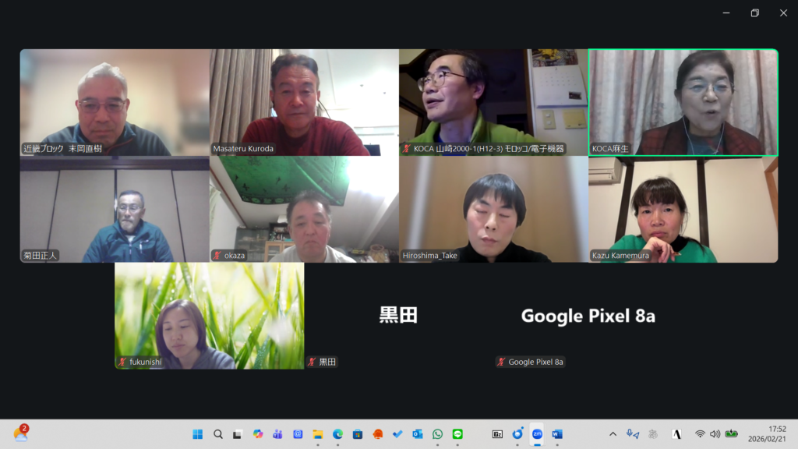Click the Copilot icon in the taskbar
798x449 pixels.
click(x=258, y=434)
